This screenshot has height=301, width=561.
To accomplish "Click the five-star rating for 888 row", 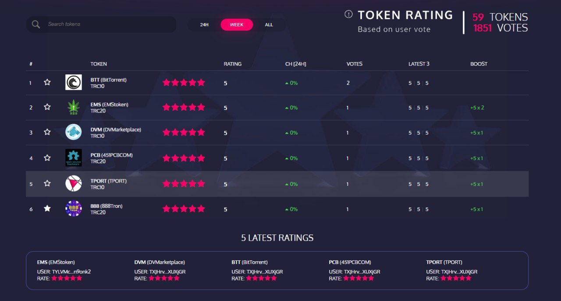I will pyautogui.click(x=184, y=209).
